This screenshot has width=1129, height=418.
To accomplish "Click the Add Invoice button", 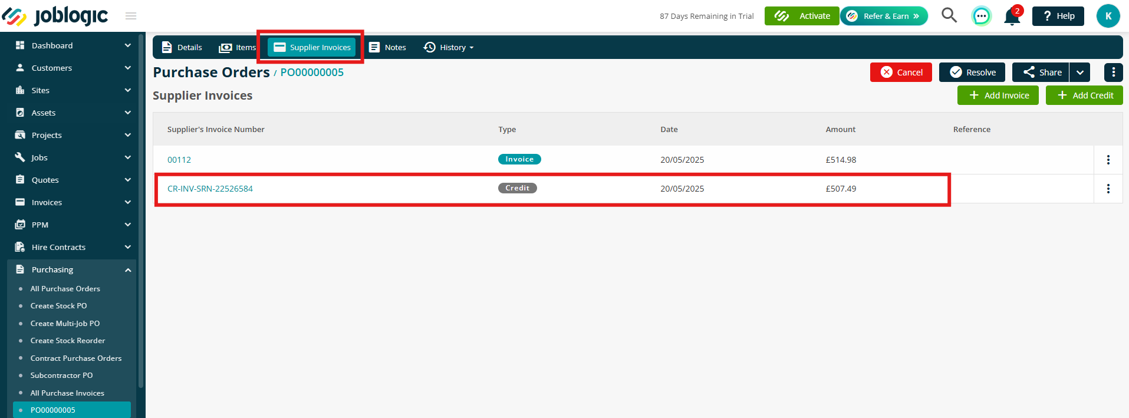I will (x=998, y=96).
